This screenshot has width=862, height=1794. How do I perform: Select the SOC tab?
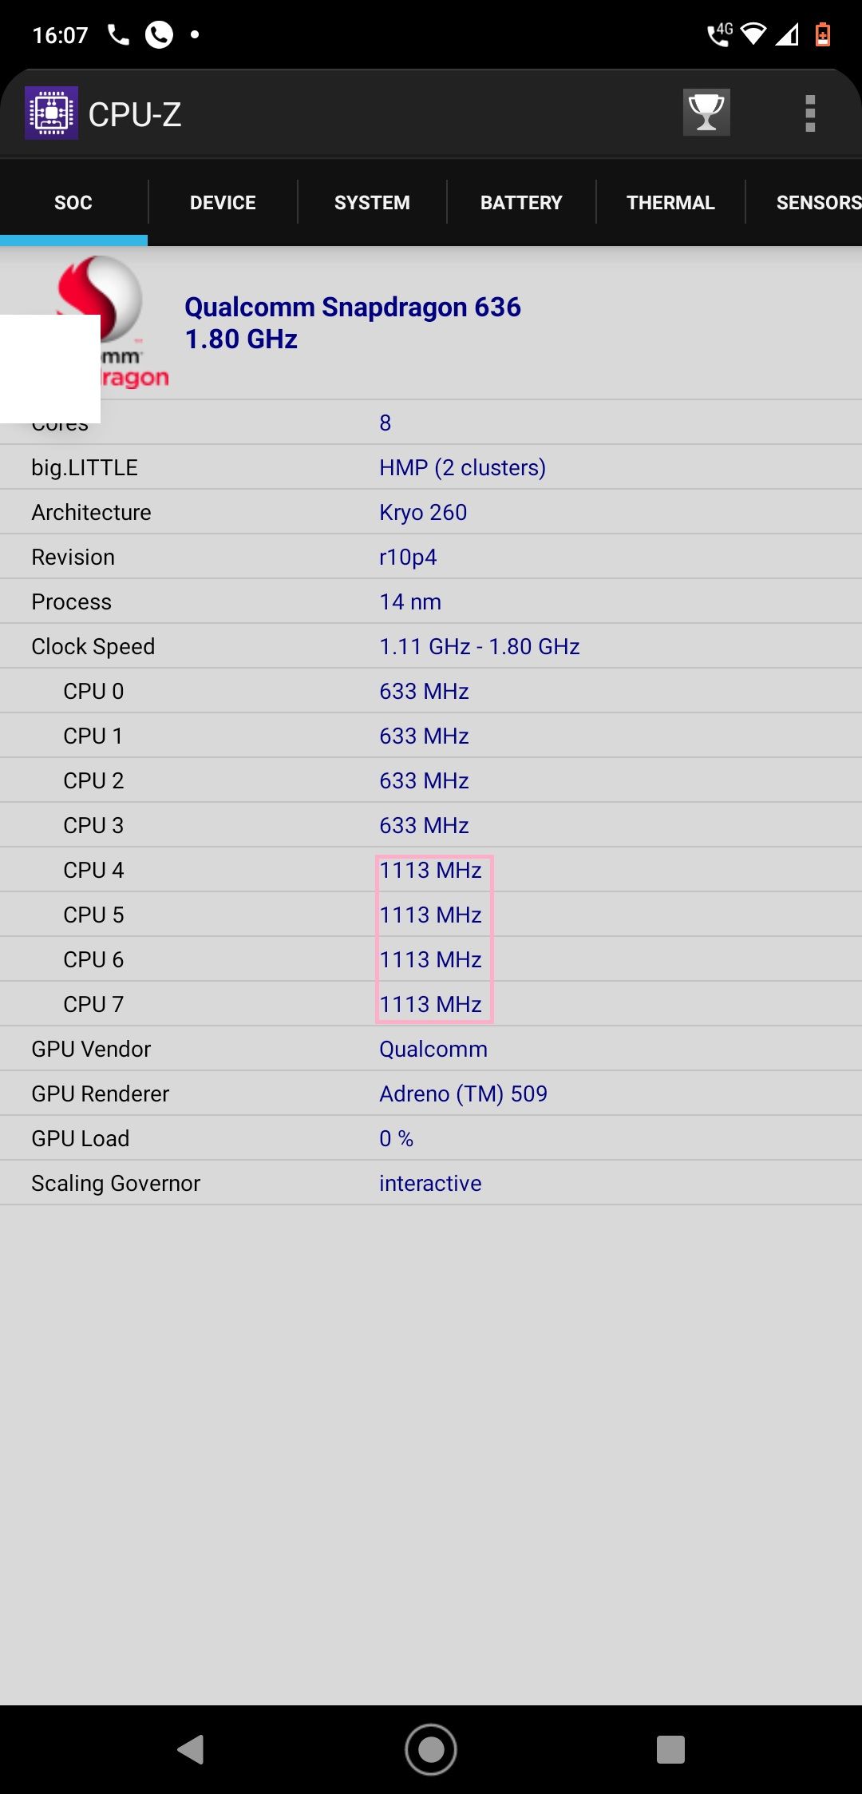tap(73, 203)
